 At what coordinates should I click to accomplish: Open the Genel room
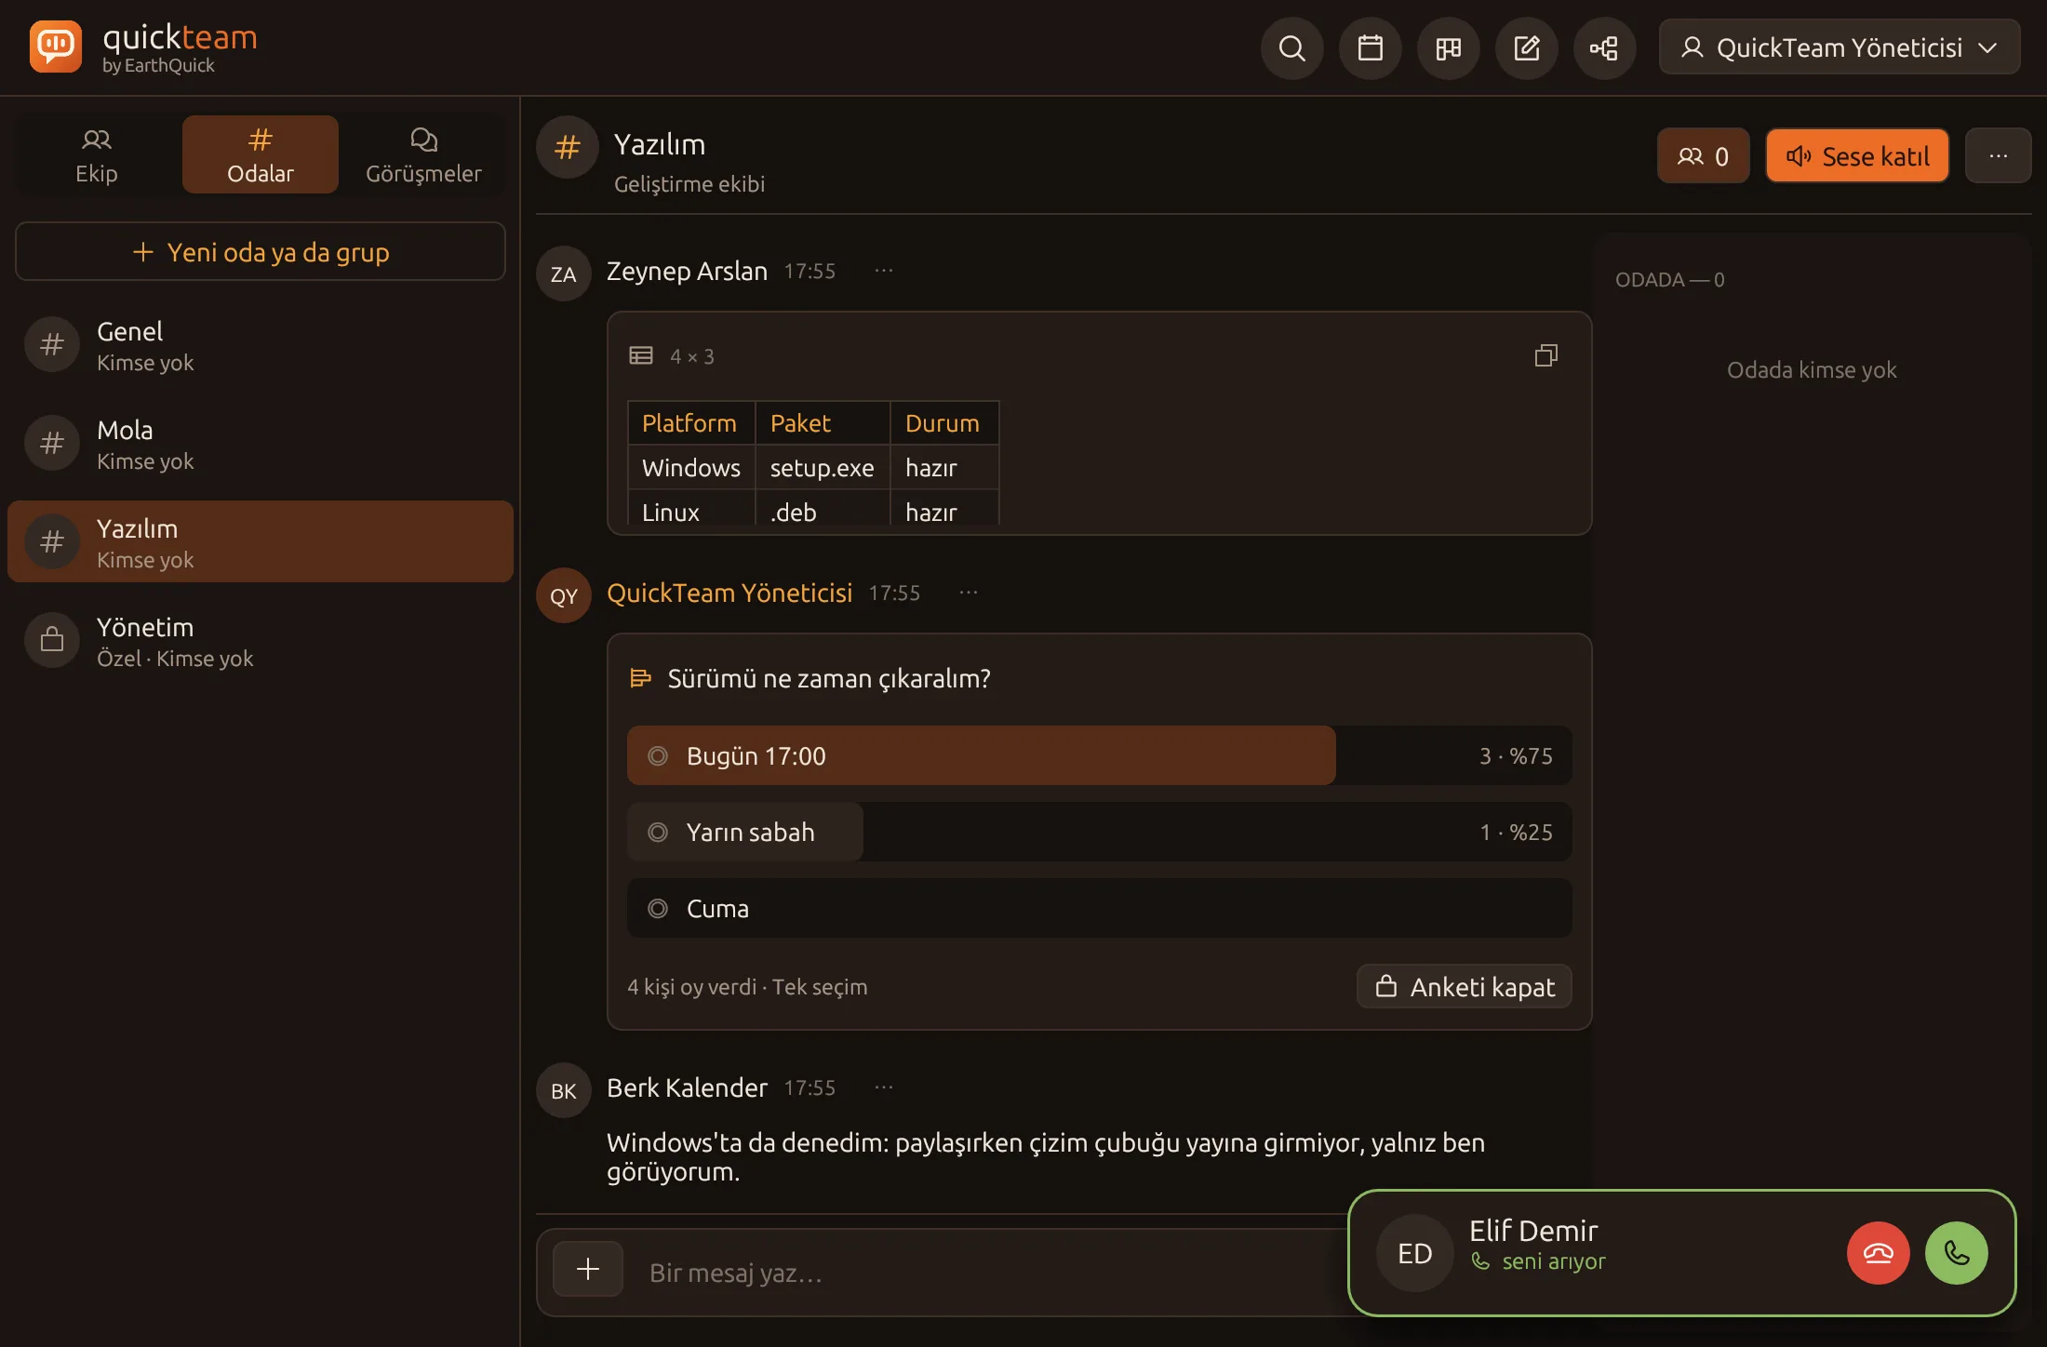click(260, 345)
